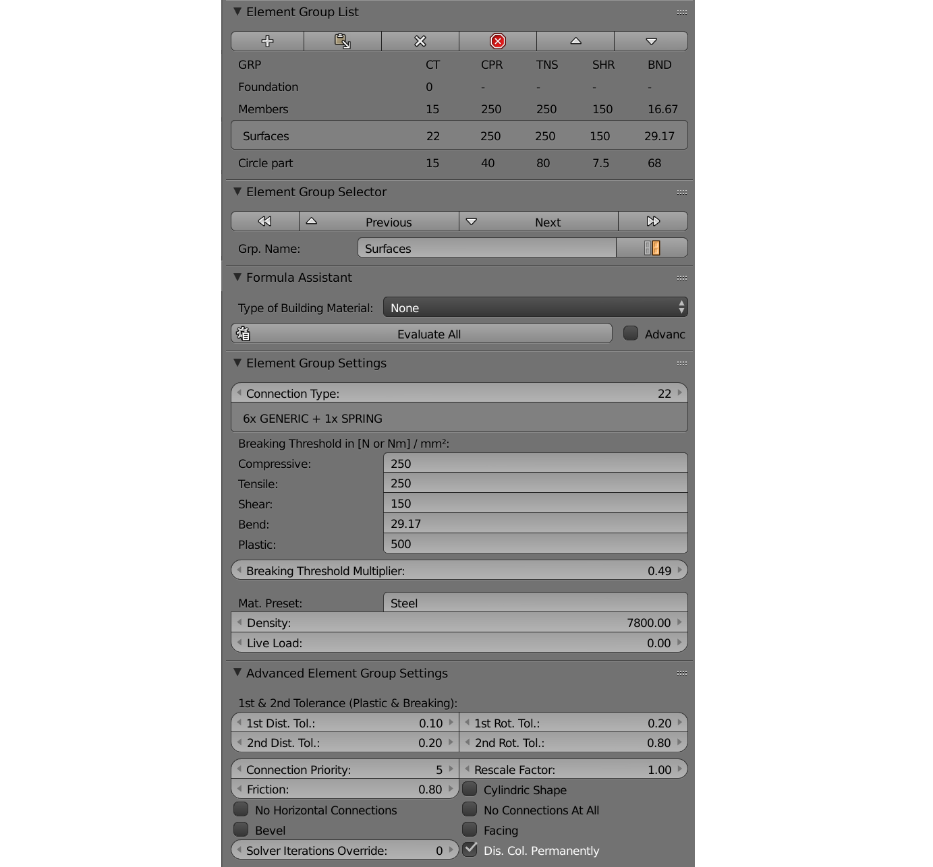Click the 1st Rot. Tol. field
This screenshot has height=867, width=933.
(x=573, y=723)
